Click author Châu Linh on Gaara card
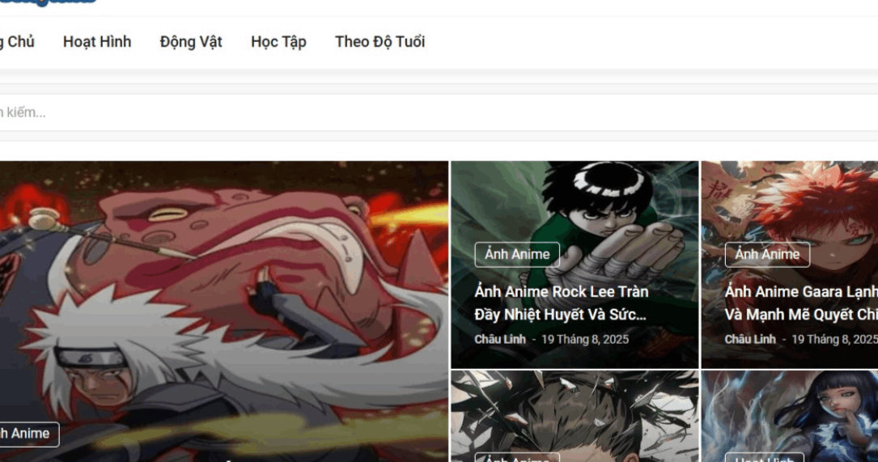This screenshot has height=462, width=878. [x=750, y=339]
